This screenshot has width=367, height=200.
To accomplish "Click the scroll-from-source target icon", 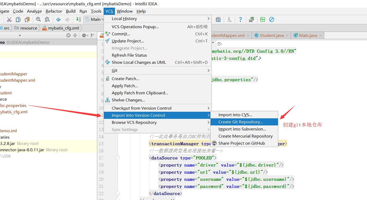I will [x=68, y=35].
